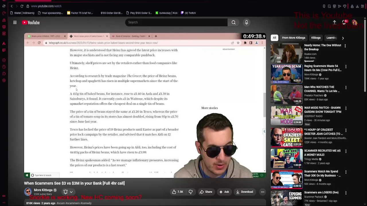The height and width of the screenshot is (206, 367).
Task: Open the Twitch bookmark in the bookmarks bar
Action: coord(188,13)
